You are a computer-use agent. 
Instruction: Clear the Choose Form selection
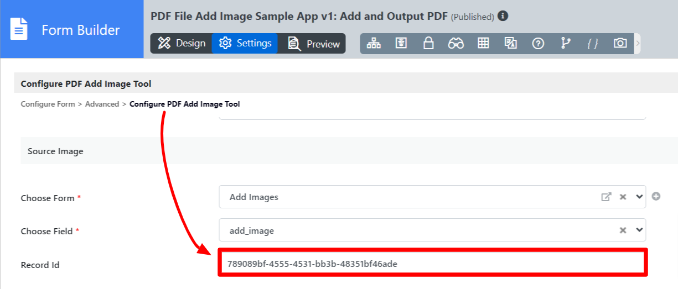(623, 197)
